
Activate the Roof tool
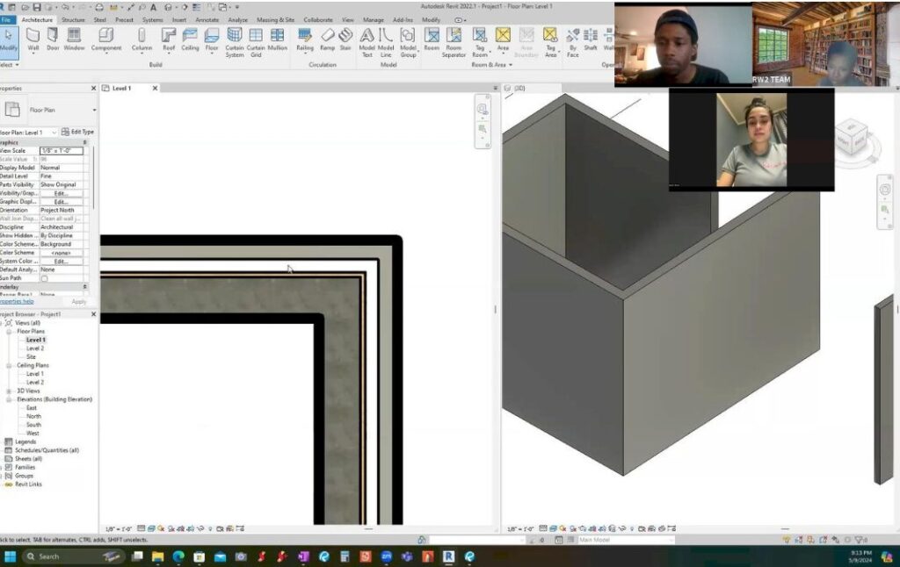[169, 39]
